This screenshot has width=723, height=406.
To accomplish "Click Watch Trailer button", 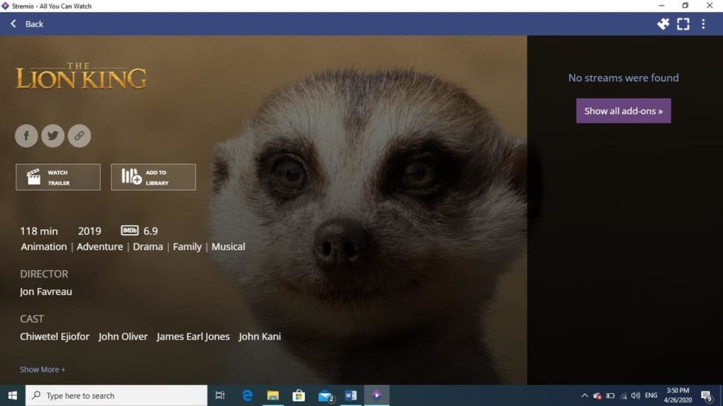I will coord(58,177).
